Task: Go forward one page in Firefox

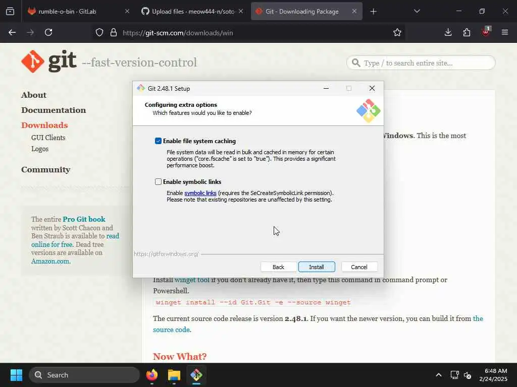Action: click(x=30, y=33)
